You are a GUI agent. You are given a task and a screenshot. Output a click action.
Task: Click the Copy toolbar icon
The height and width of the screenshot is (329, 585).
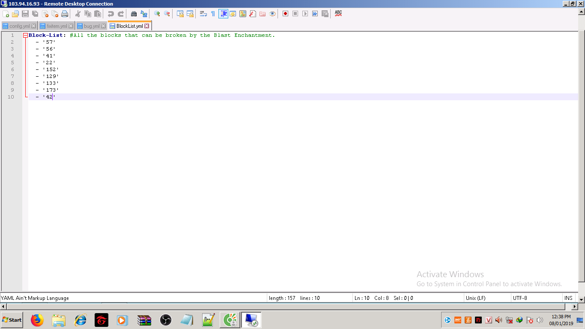pyautogui.click(x=88, y=14)
